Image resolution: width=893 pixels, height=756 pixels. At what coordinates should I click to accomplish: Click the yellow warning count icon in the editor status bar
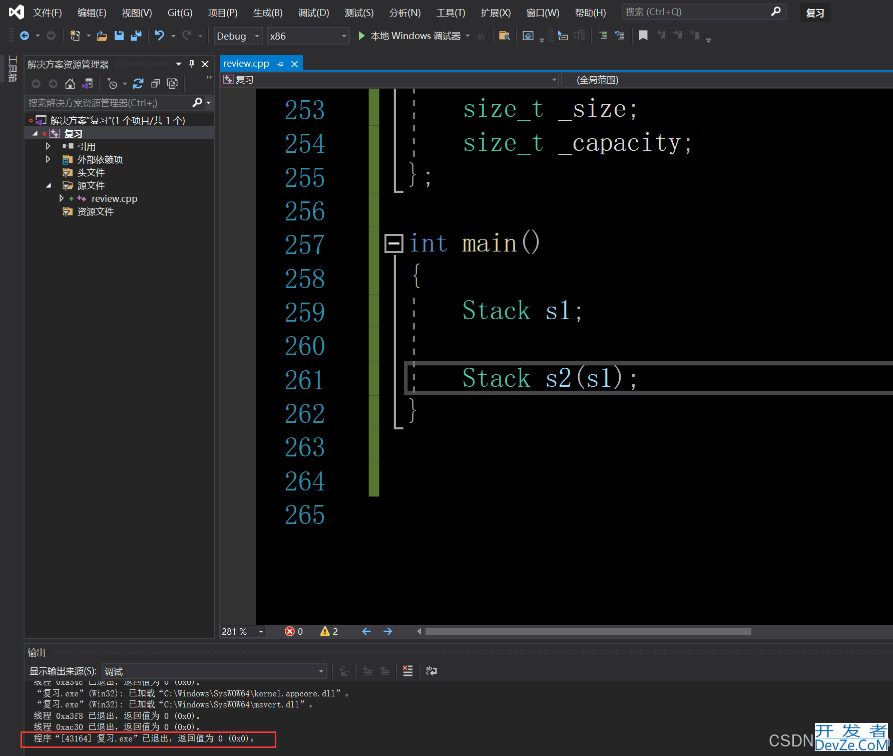point(325,631)
